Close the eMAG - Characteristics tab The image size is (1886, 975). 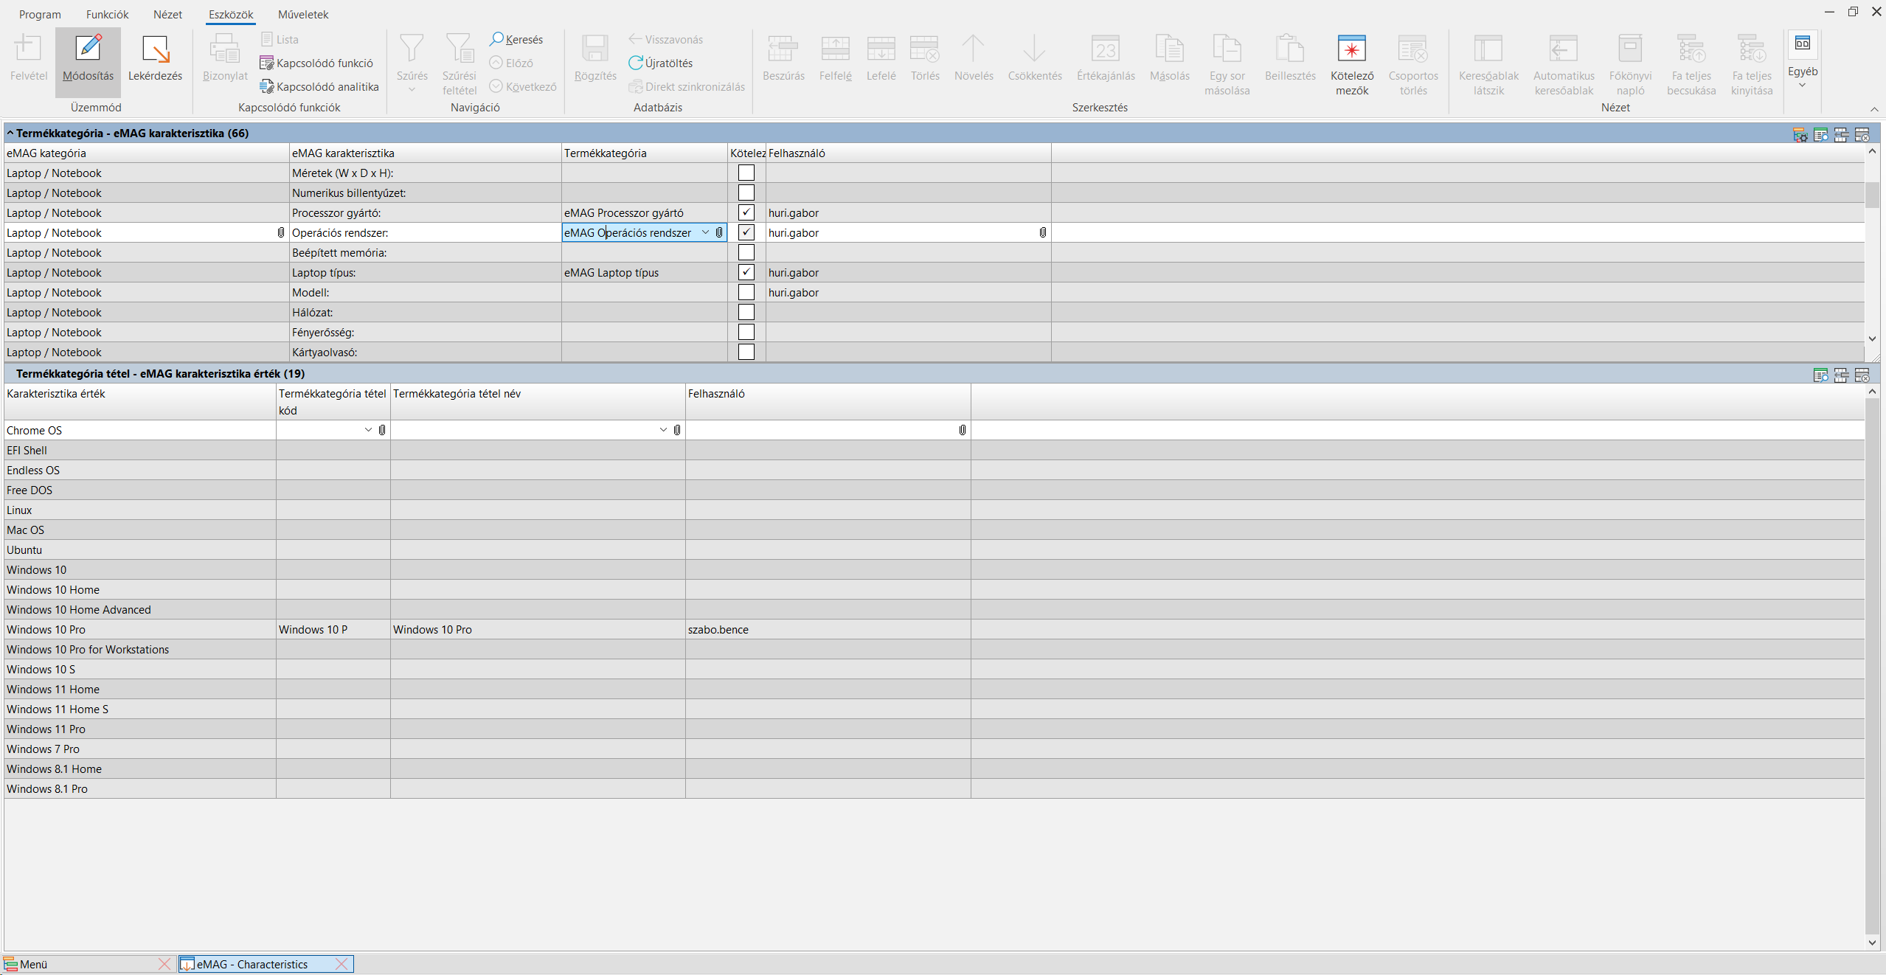341,964
